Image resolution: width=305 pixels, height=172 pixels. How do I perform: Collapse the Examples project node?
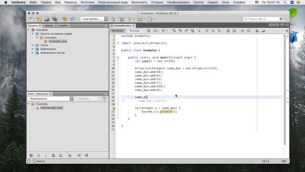[29, 30]
